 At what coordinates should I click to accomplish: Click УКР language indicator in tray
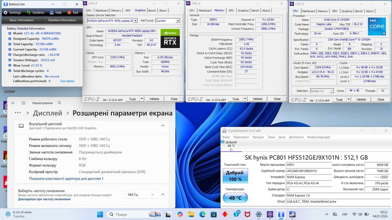tap(345, 214)
